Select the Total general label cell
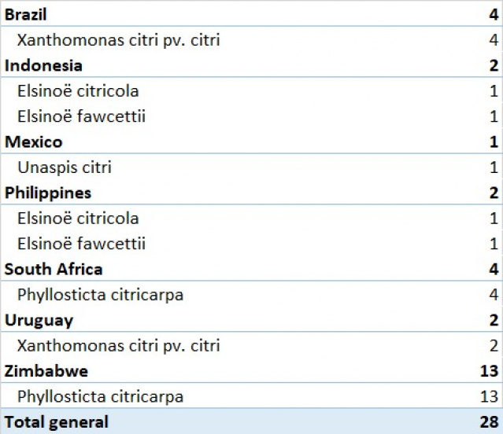This screenshot has width=503, height=434. [x=57, y=422]
